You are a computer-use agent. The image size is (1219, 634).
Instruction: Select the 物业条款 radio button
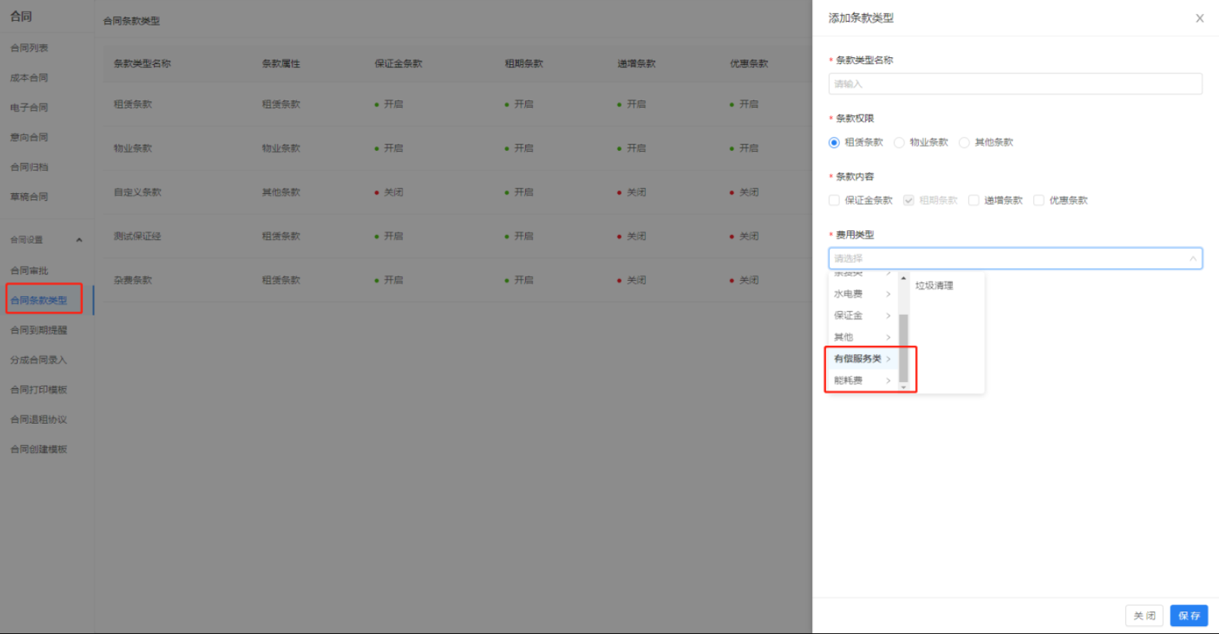(899, 143)
